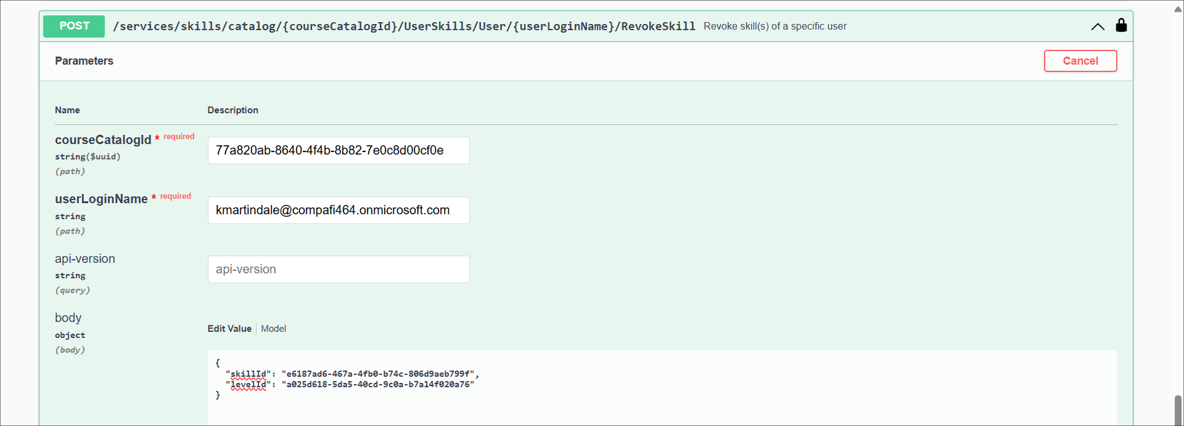Click the skillId value in body JSON
The height and width of the screenshot is (426, 1184).
point(377,374)
